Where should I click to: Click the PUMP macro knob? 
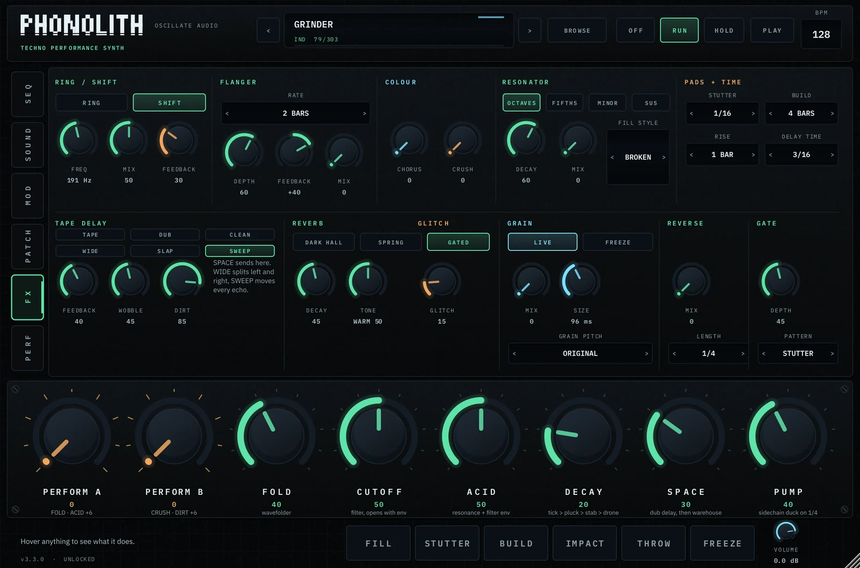click(788, 435)
